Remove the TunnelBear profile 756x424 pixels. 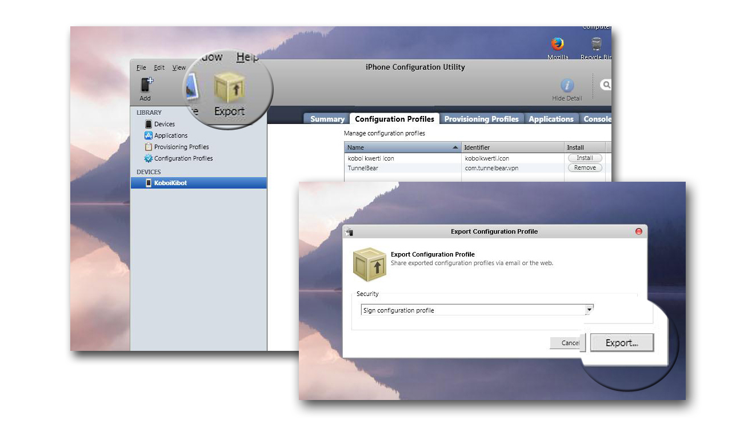point(585,167)
